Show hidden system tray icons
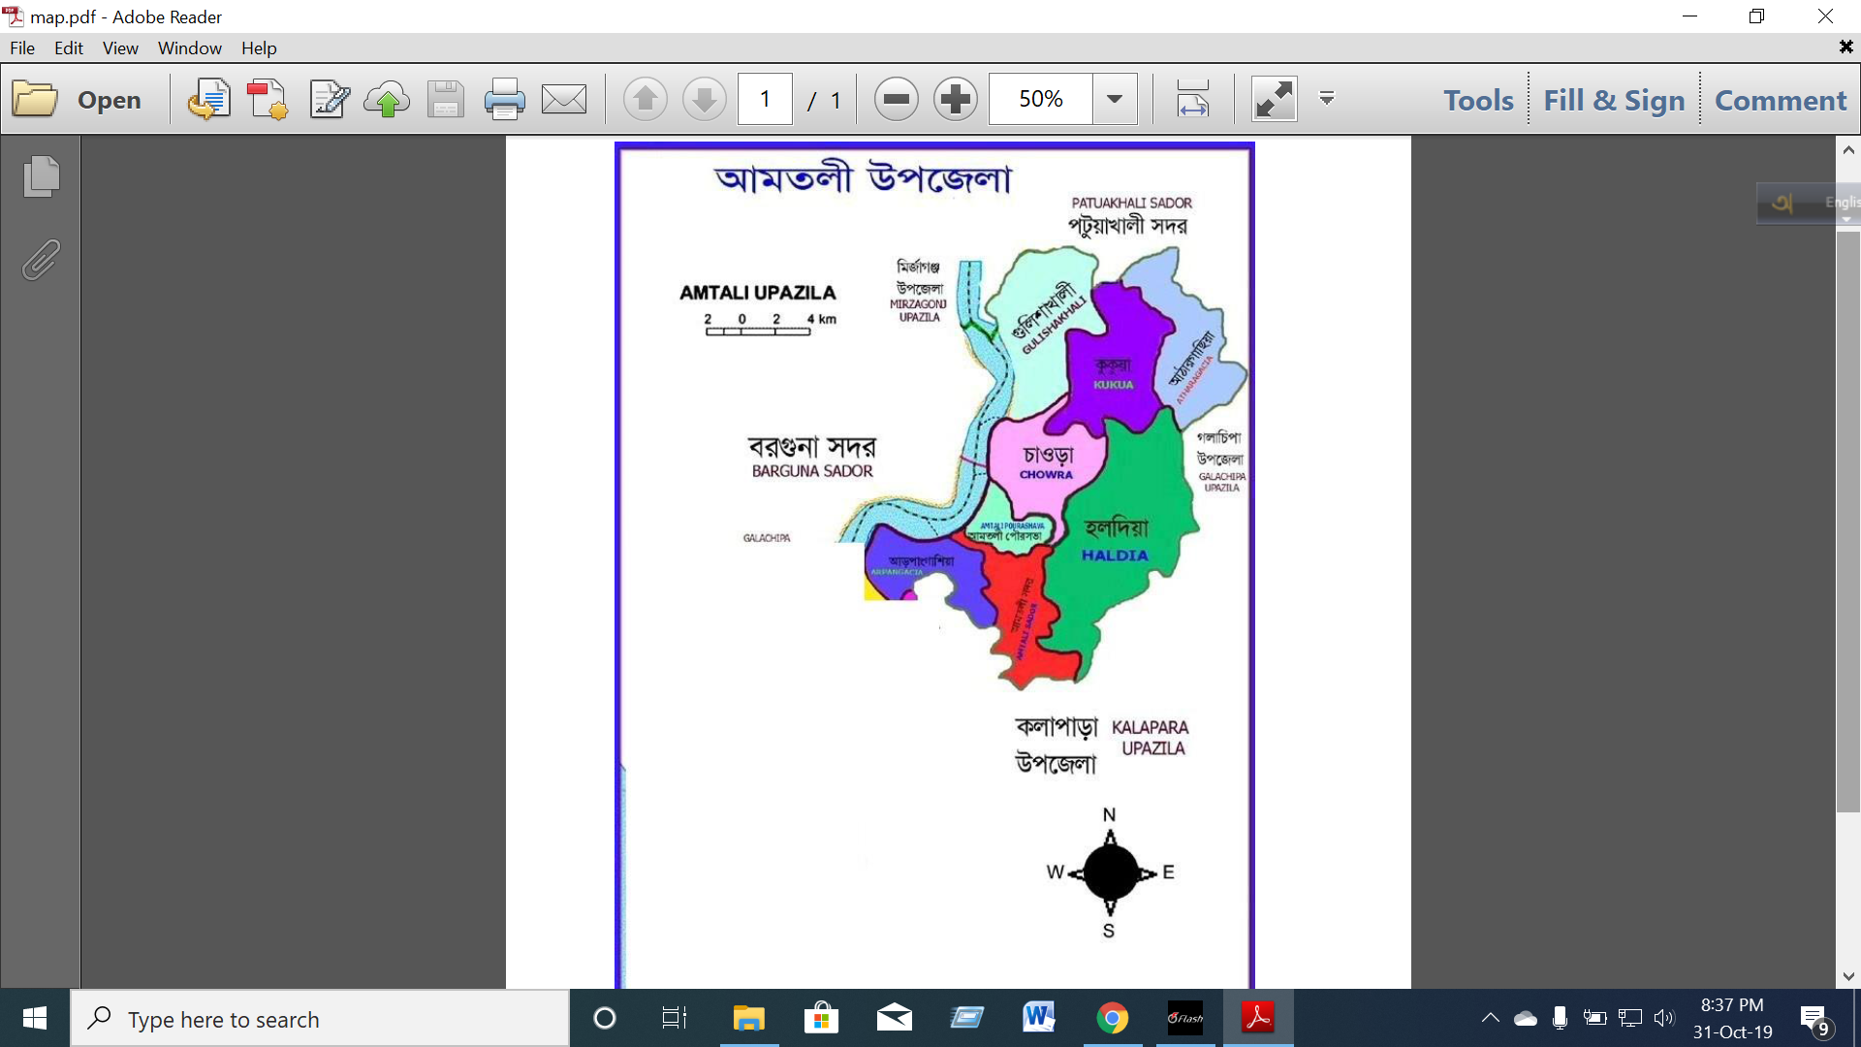 1490,1018
